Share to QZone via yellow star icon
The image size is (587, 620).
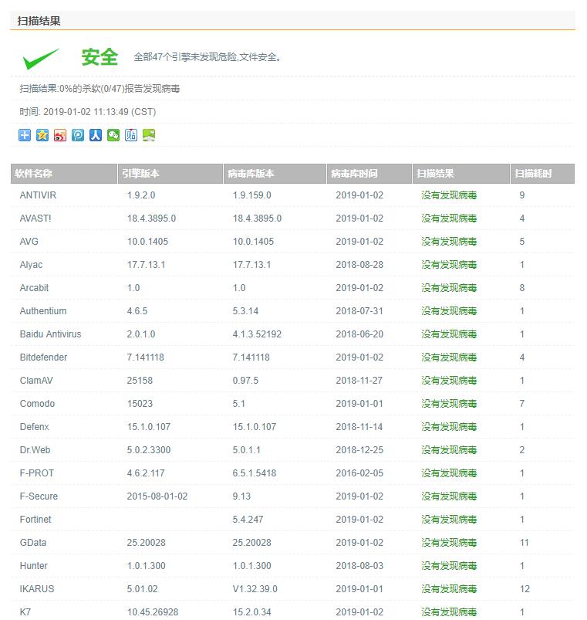point(42,135)
